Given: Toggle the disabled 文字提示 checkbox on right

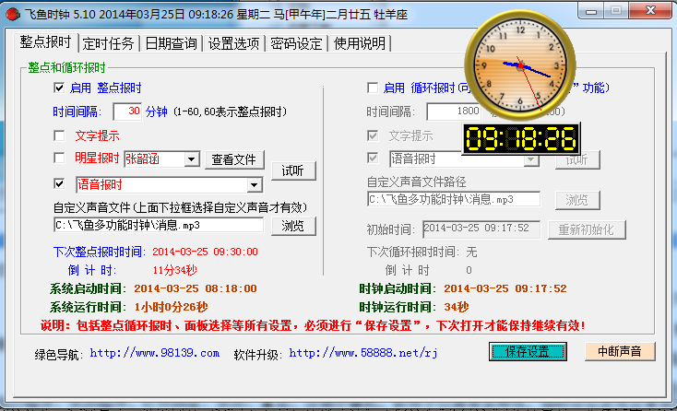Looking at the screenshot, I should coord(373,135).
